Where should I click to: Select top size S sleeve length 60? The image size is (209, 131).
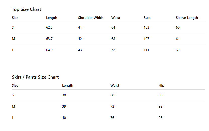pos(178,27)
